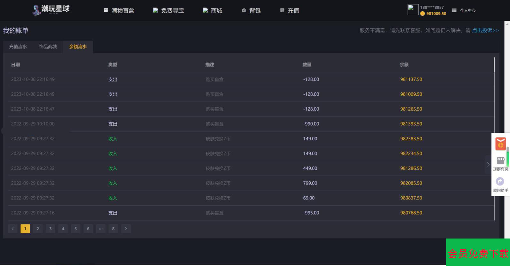Click the 981009.50 header balance
The image size is (510, 266).
436,13
